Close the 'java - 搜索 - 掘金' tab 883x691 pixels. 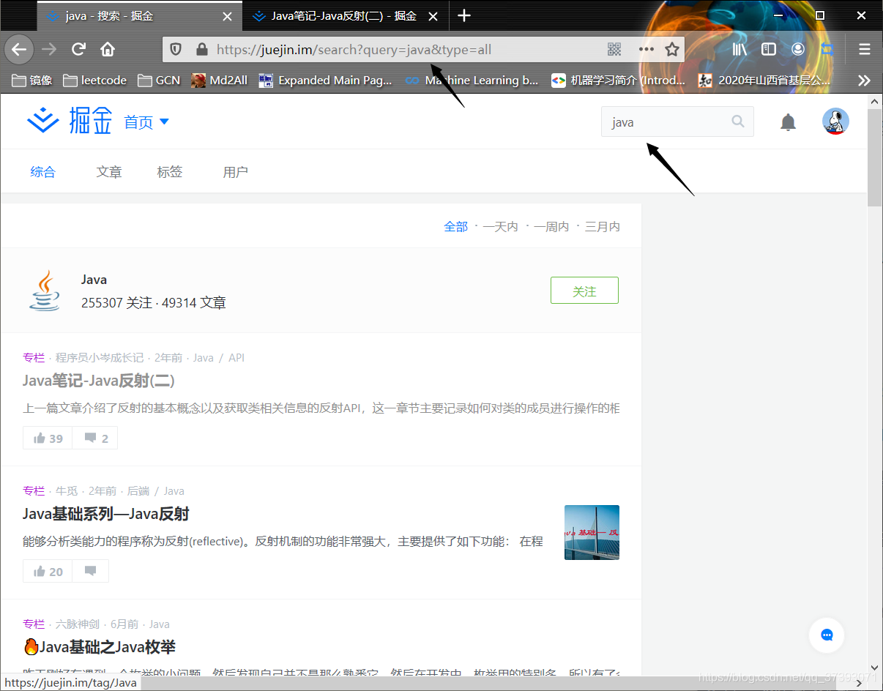(227, 16)
